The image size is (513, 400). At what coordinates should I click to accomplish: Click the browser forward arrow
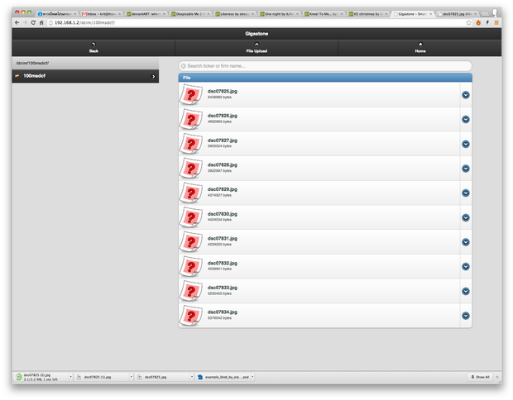click(25, 22)
